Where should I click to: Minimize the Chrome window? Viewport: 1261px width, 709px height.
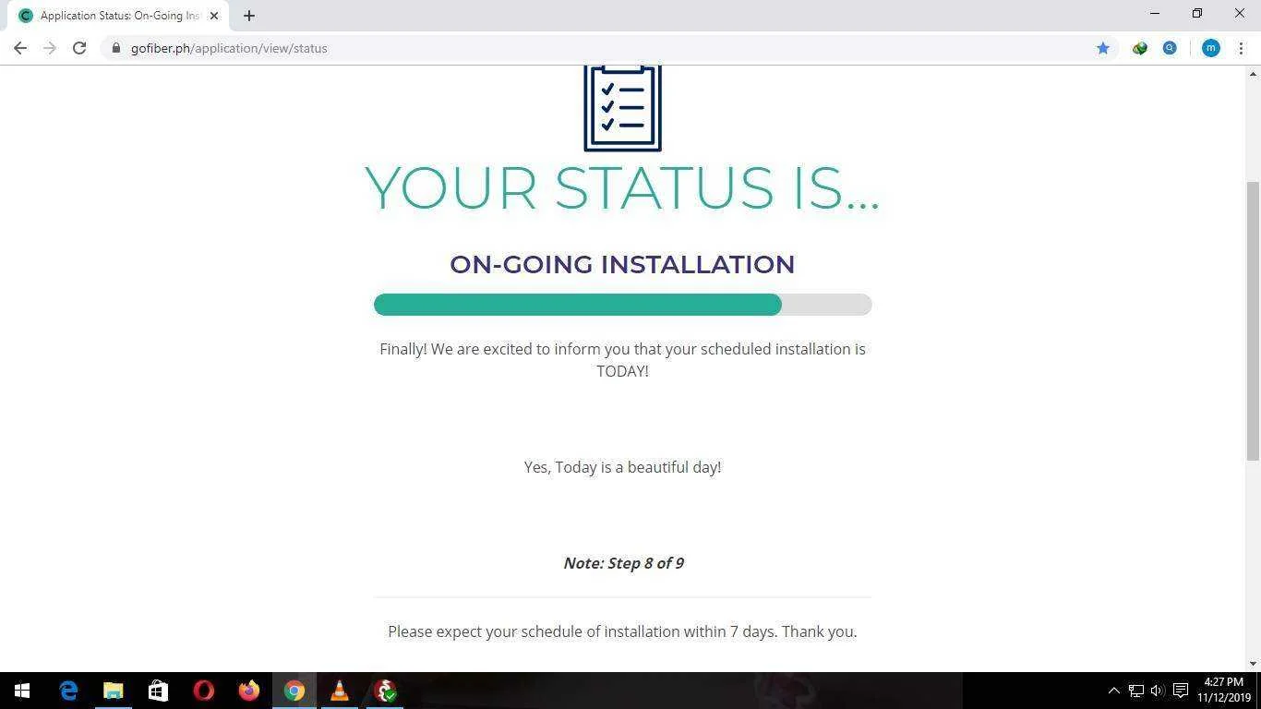[1155, 13]
